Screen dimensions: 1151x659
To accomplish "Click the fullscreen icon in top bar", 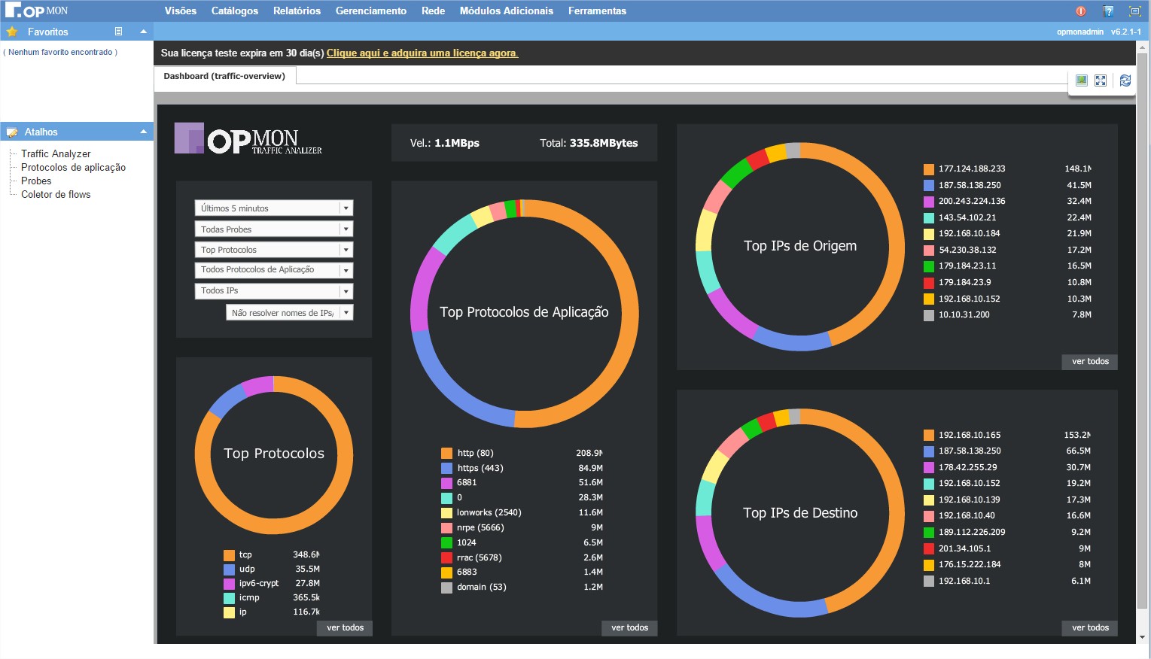I will click(x=1134, y=11).
